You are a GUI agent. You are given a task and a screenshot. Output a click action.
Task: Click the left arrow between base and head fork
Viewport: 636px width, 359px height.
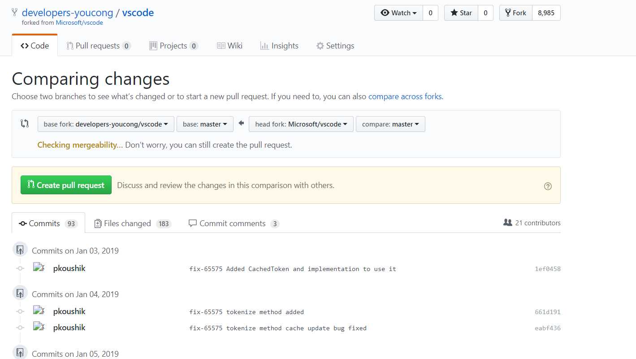coord(241,123)
